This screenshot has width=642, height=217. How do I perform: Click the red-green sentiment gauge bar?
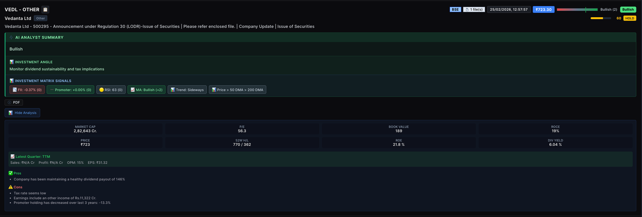click(577, 10)
